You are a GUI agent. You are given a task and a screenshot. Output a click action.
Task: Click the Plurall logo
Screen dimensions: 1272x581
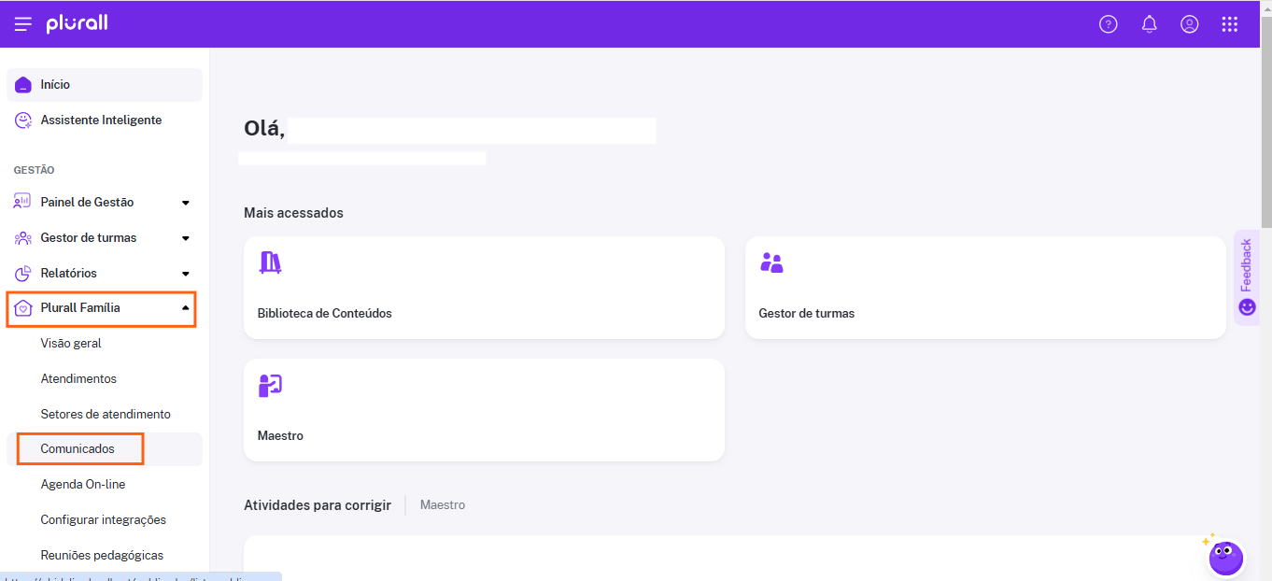point(77,23)
